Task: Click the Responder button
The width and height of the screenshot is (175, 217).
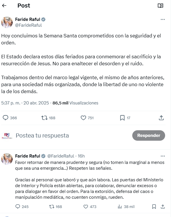Action: point(149,135)
